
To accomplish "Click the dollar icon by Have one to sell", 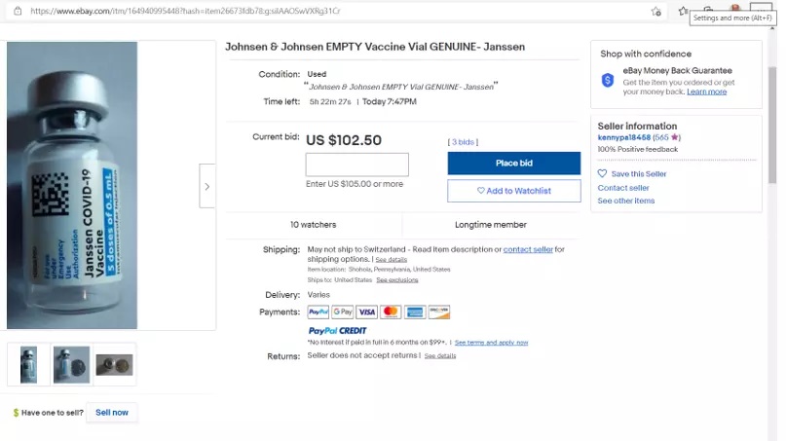I will tap(16, 413).
